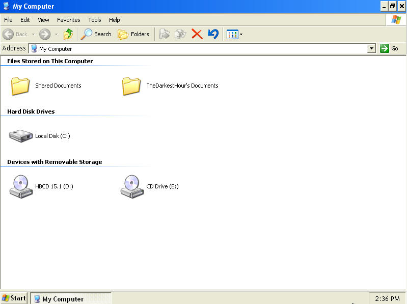Open the File menu
This screenshot has height=304, width=407.
[8, 20]
